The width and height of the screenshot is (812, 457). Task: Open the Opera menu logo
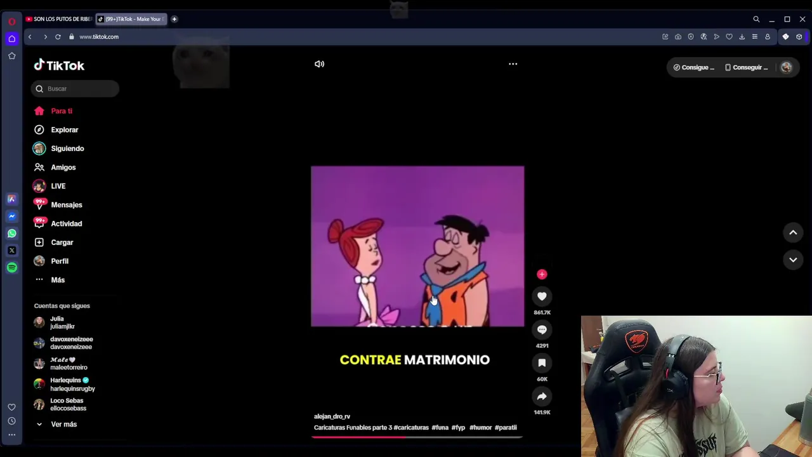pos(11,22)
